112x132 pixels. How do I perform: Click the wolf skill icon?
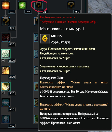6,38
